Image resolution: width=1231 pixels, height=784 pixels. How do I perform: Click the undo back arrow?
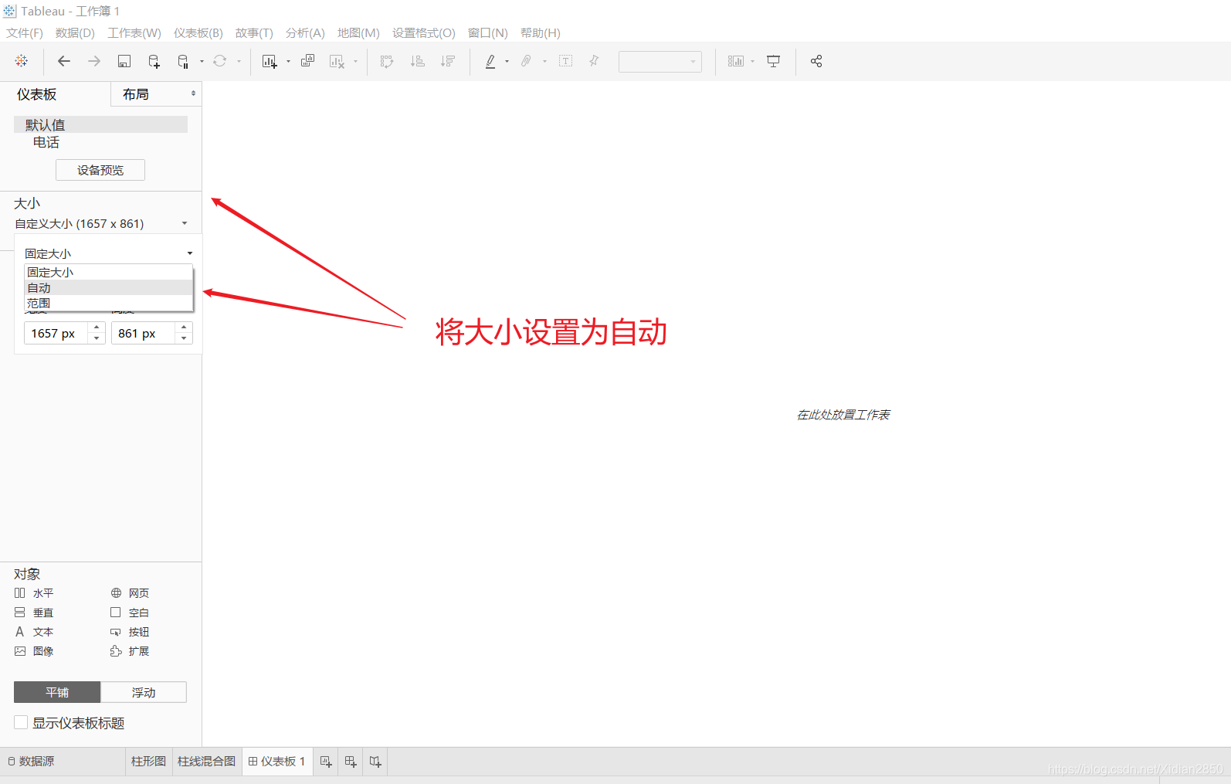click(x=64, y=61)
